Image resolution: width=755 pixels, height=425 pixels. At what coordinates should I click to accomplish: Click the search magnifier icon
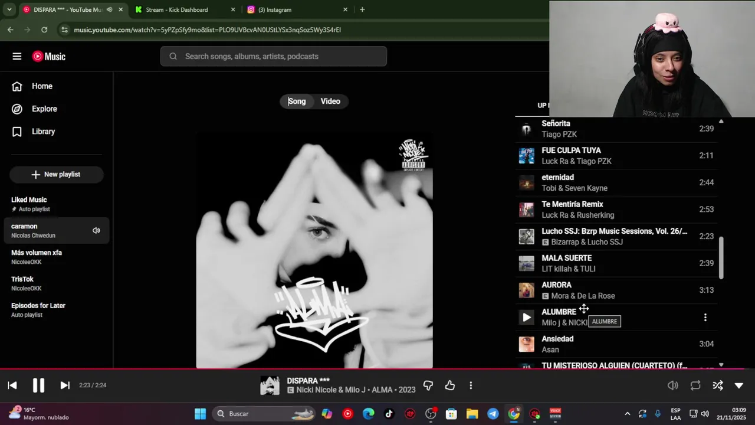click(173, 57)
